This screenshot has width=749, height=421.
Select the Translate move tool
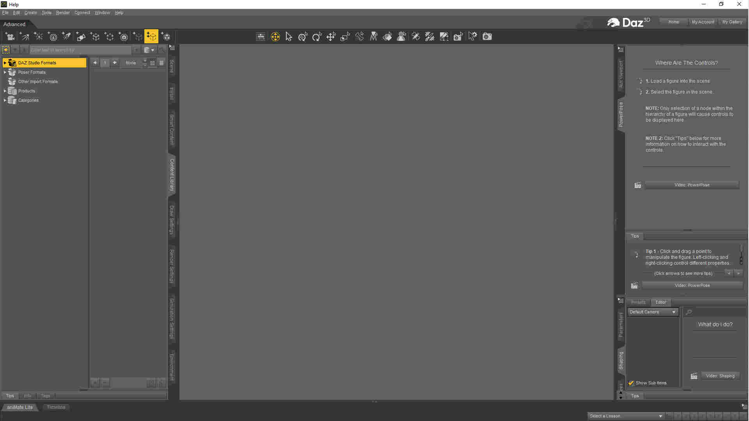tap(331, 37)
